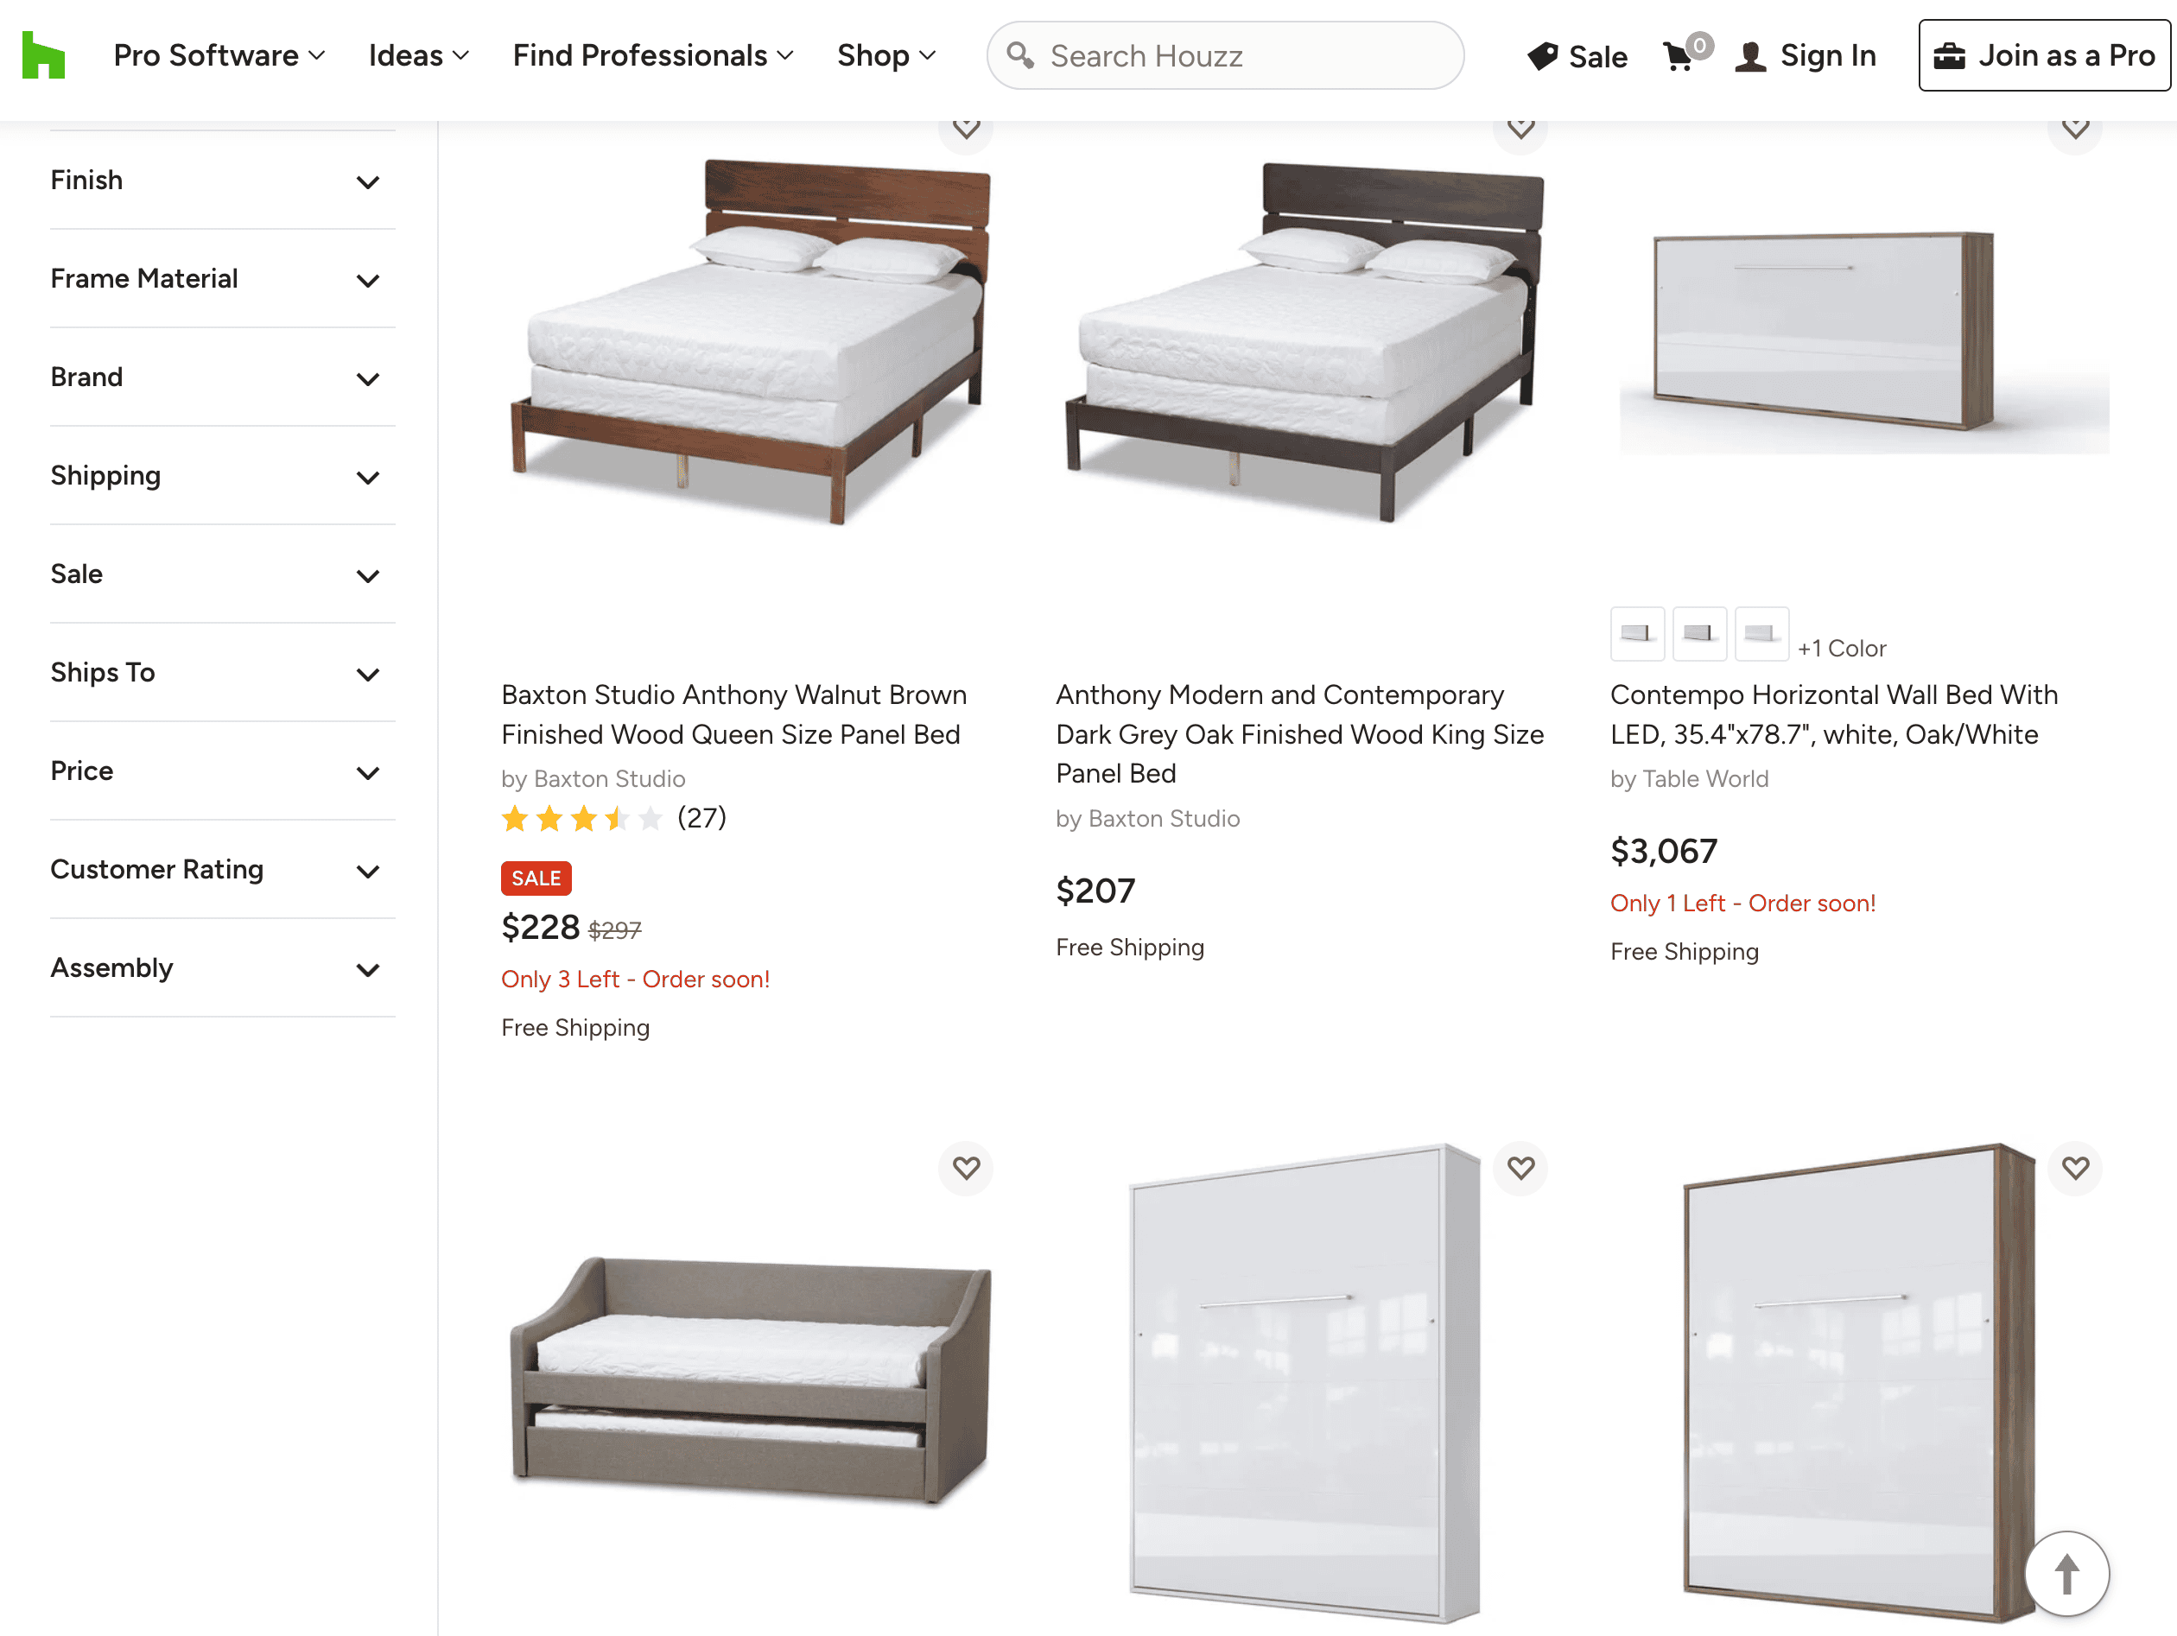Click the Sign In user icon
2177x1636 pixels.
[1750, 56]
